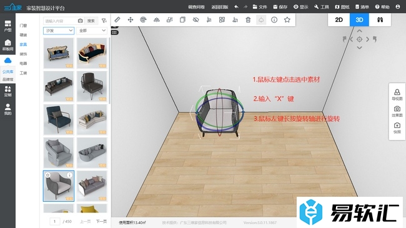Screen dimensions: 406x228
Task: Open the 户型 floor plan sidebar section
Action: click(7, 26)
